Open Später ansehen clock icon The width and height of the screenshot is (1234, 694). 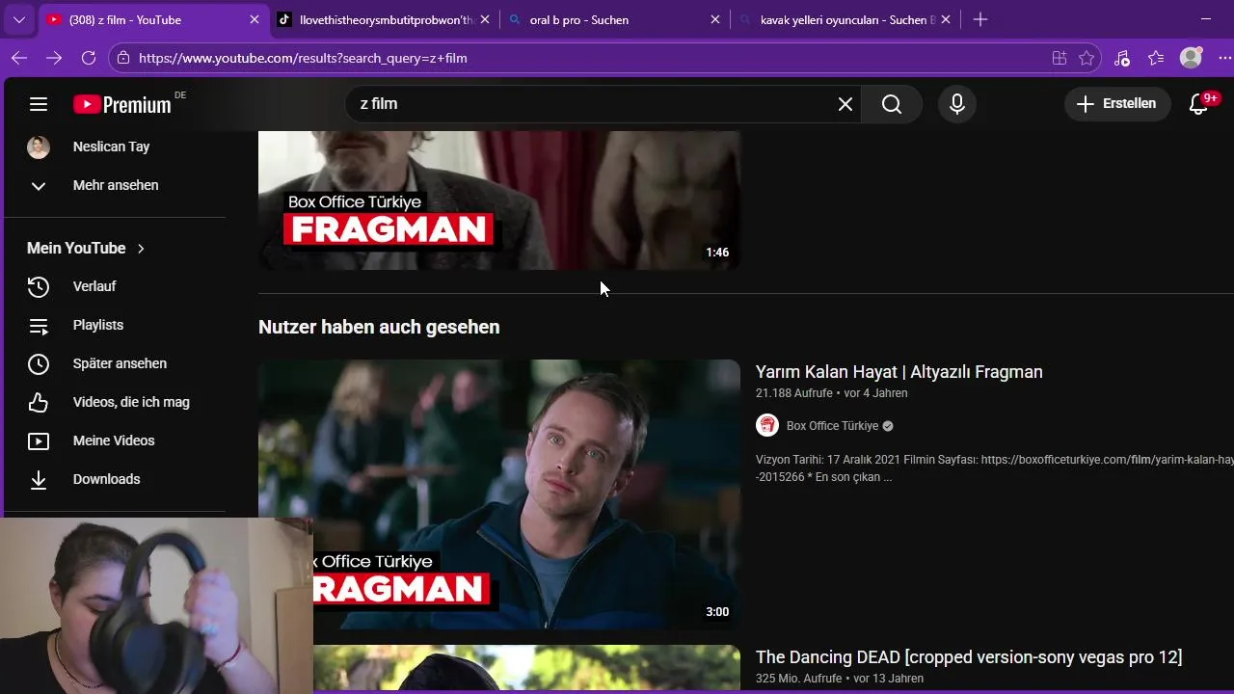click(39, 363)
